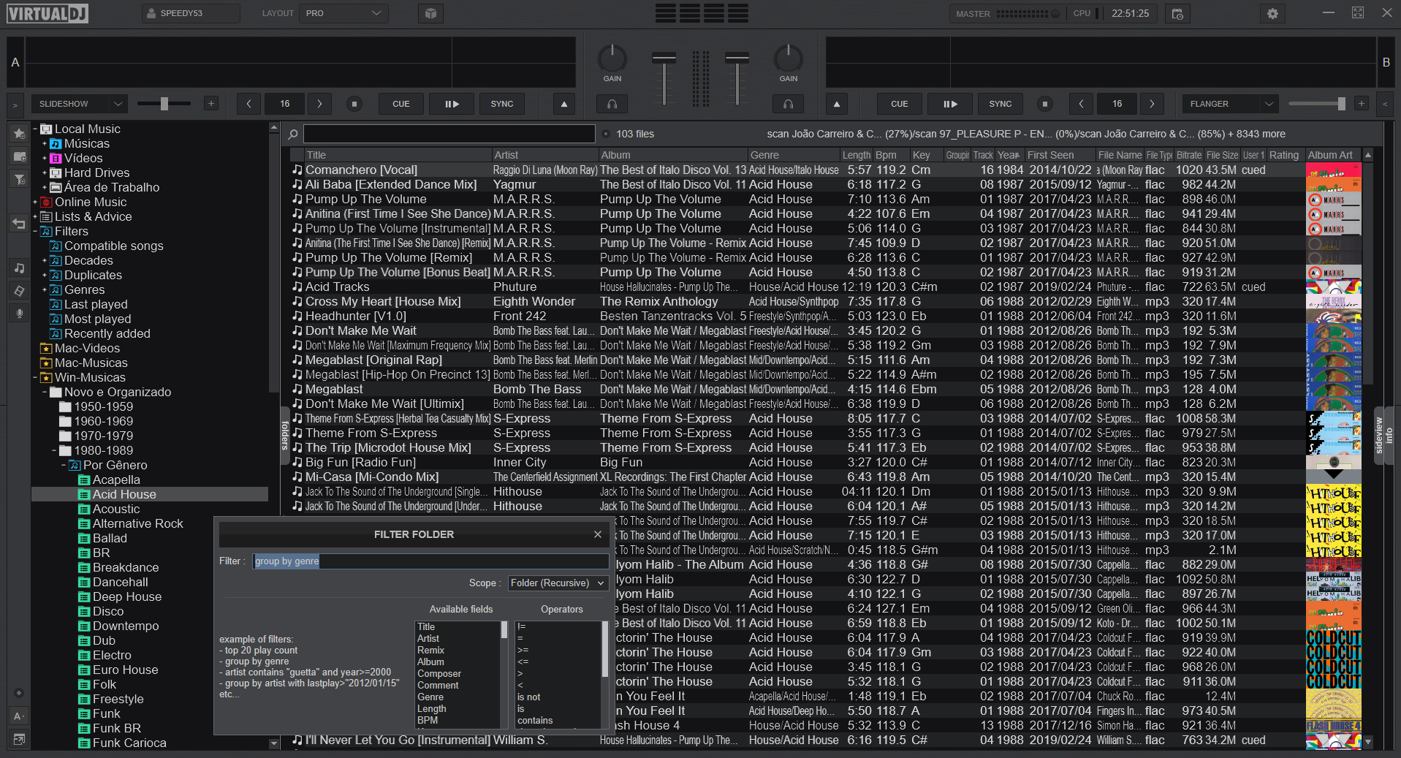
Task: Toggle loop button on deck B
Action: click(x=1045, y=104)
